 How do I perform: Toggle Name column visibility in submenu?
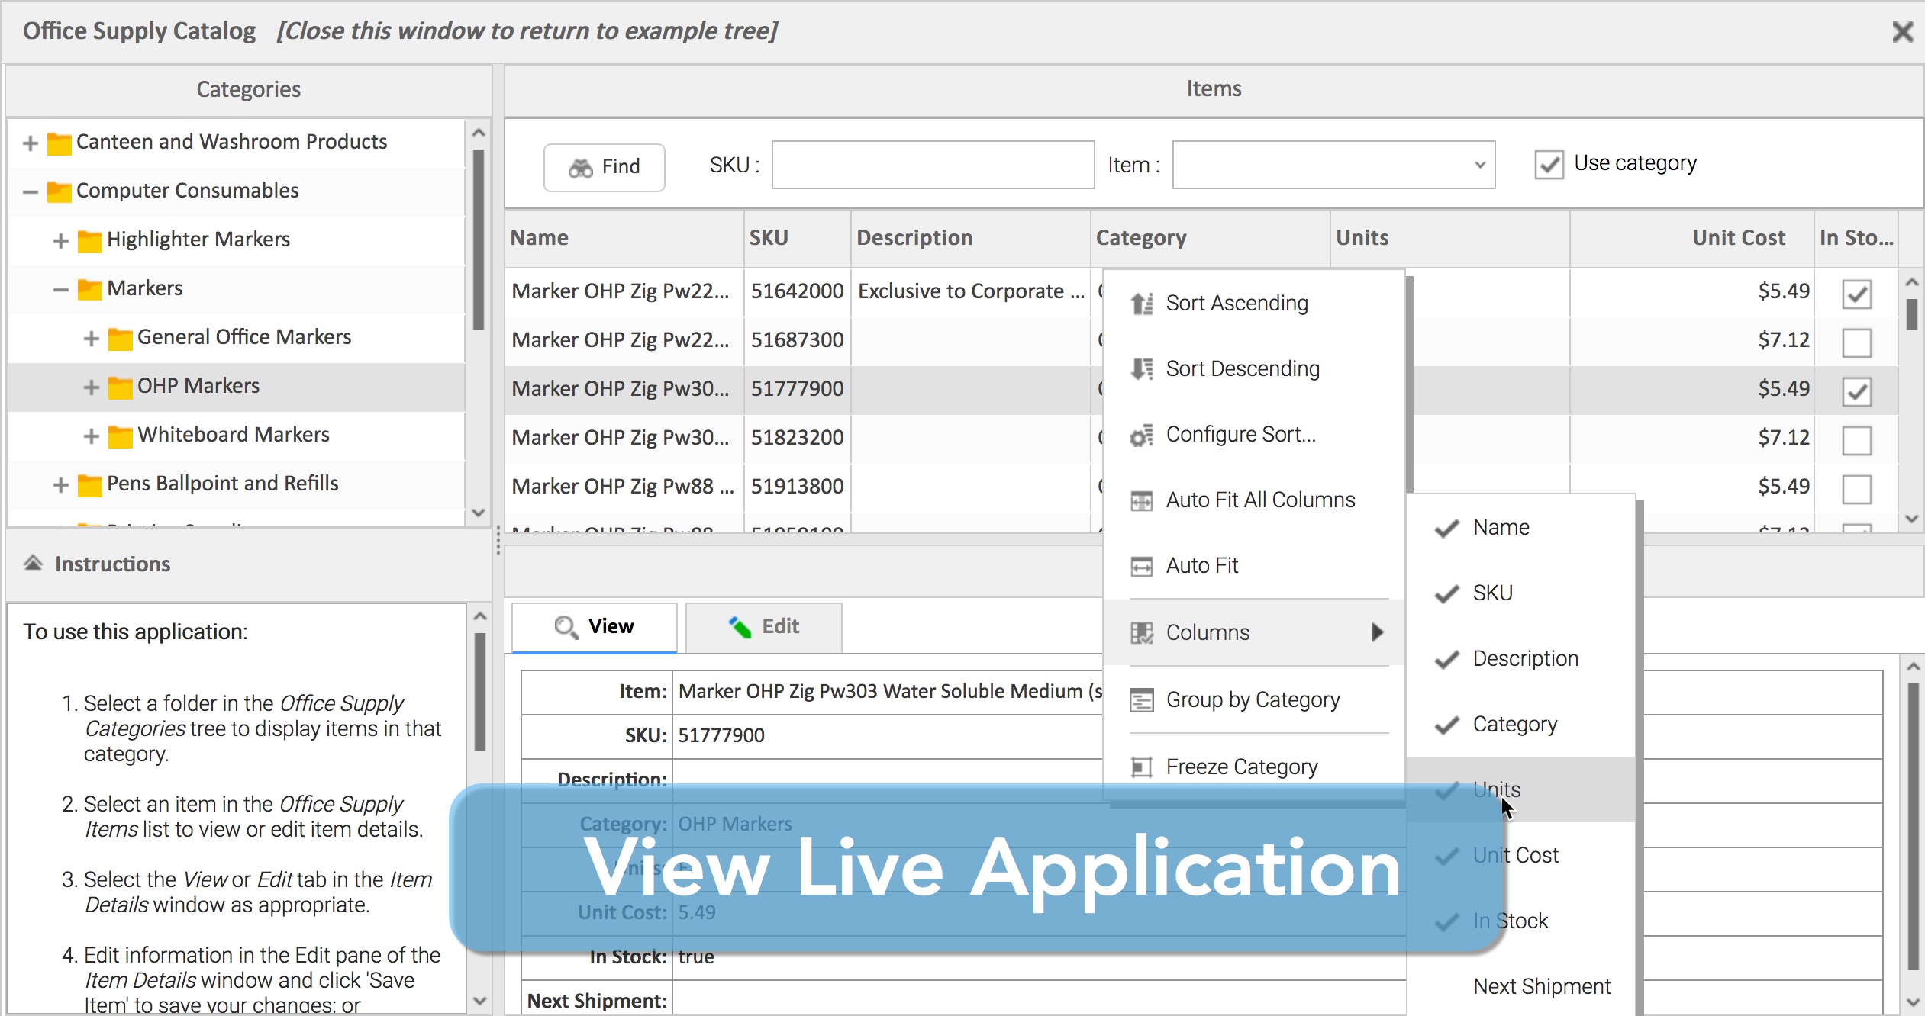coord(1522,528)
